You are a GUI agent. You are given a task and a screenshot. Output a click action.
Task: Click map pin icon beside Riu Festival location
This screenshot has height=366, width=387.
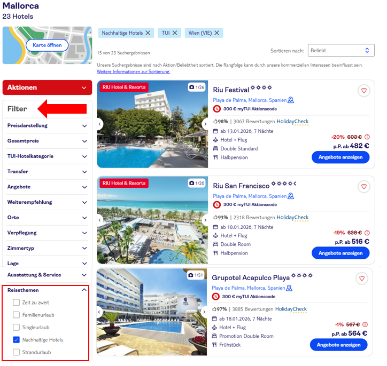click(291, 100)
